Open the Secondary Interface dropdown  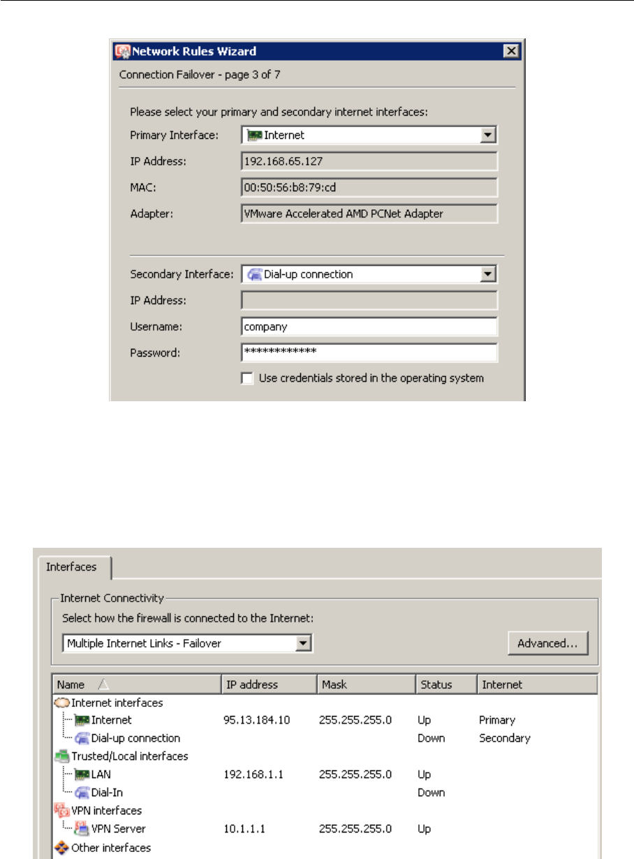(489, 274)
